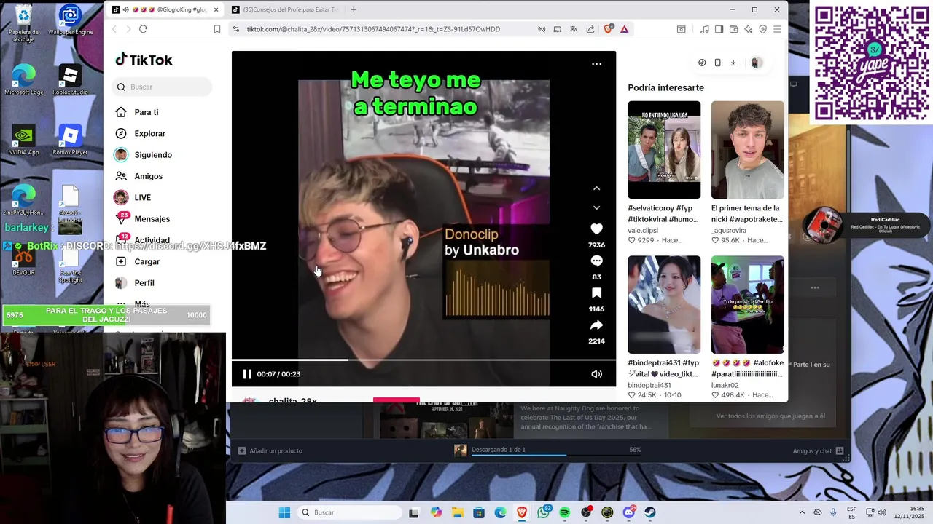Viewport: 933px width, 524px height.
Task: Click _agusrovira username link
Action: pos(729,230)
